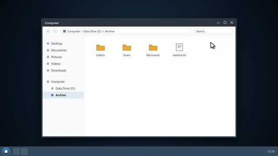
Task: Open the Start button on taskbar
Action: click(x=6, y=151)
